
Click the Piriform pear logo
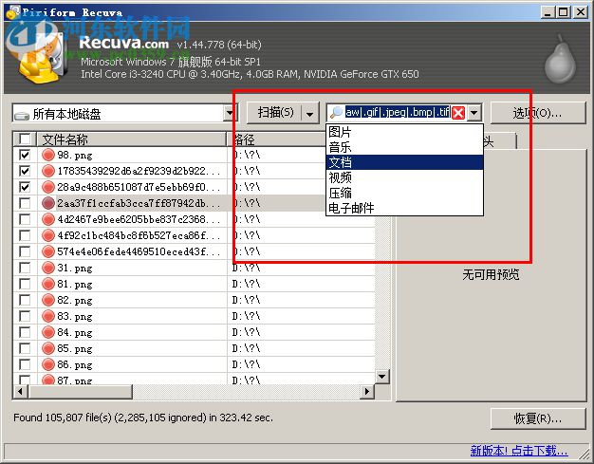click(560, 59)
